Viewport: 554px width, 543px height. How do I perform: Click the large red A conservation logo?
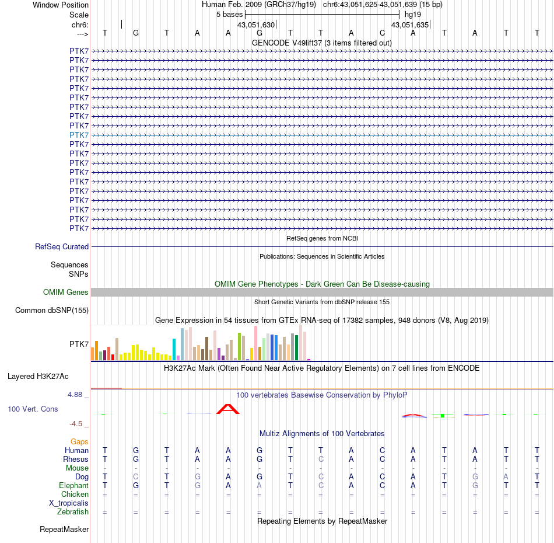click(228, 409)
